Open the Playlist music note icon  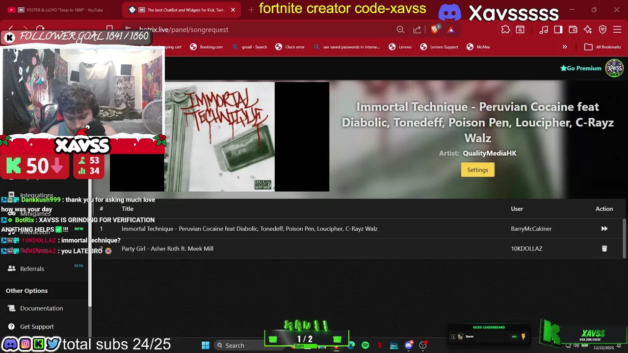(x=544, y=29)
